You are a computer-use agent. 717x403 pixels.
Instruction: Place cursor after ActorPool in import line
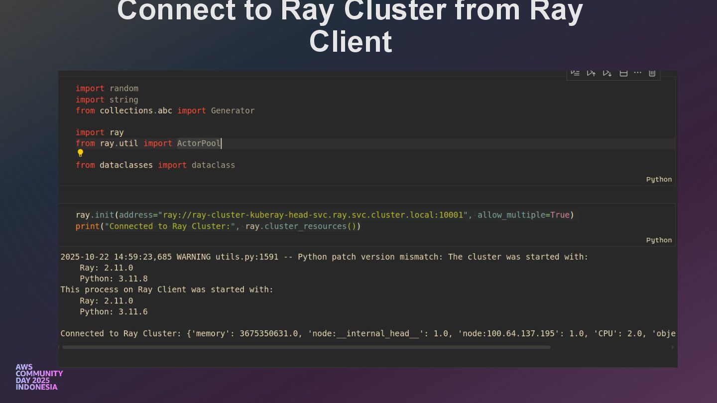pyautogui.click(x=221, y=143)
